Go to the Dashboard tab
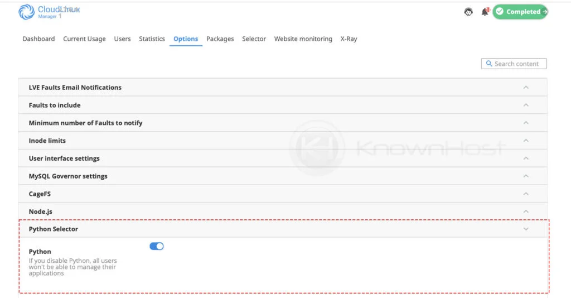 tap(38, 39)
